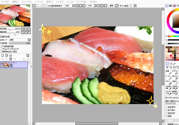
Task: Select the 回転 radio button
Action: point(166,116)
